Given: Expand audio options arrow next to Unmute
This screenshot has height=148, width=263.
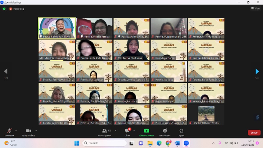Looking at the screenshot, I should point(16,131).
